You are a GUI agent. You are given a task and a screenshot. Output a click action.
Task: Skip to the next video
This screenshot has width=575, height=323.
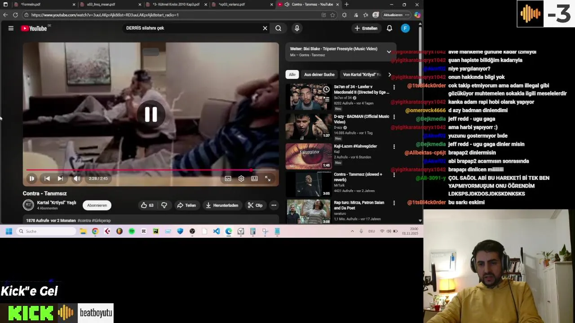click(60, 179)
